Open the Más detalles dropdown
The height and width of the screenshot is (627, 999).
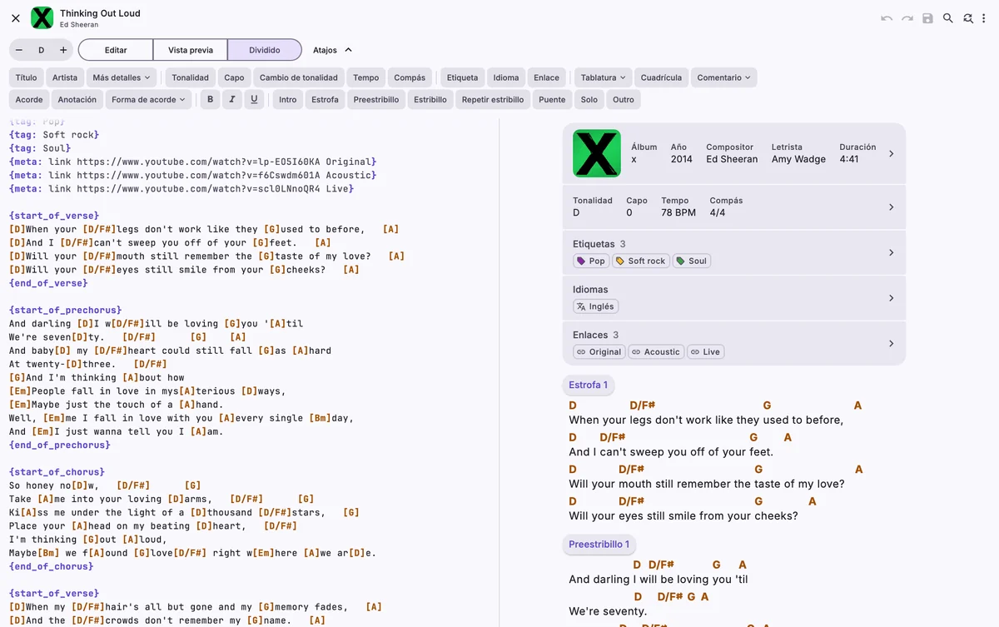click(x=122, y=77)
